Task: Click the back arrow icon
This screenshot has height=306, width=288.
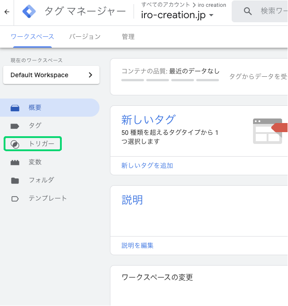Action: 6,12
